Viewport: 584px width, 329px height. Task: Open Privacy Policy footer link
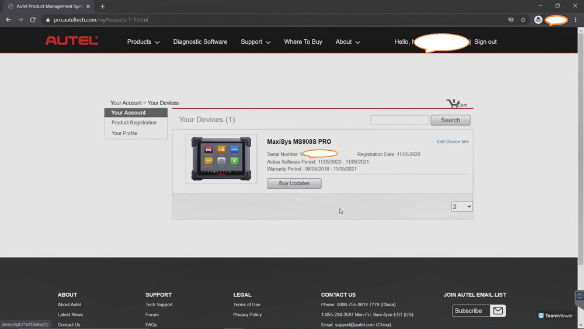click(247, 314)
